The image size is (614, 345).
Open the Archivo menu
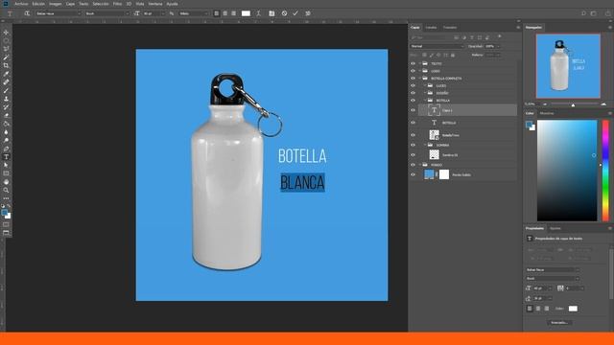[21, 4]
